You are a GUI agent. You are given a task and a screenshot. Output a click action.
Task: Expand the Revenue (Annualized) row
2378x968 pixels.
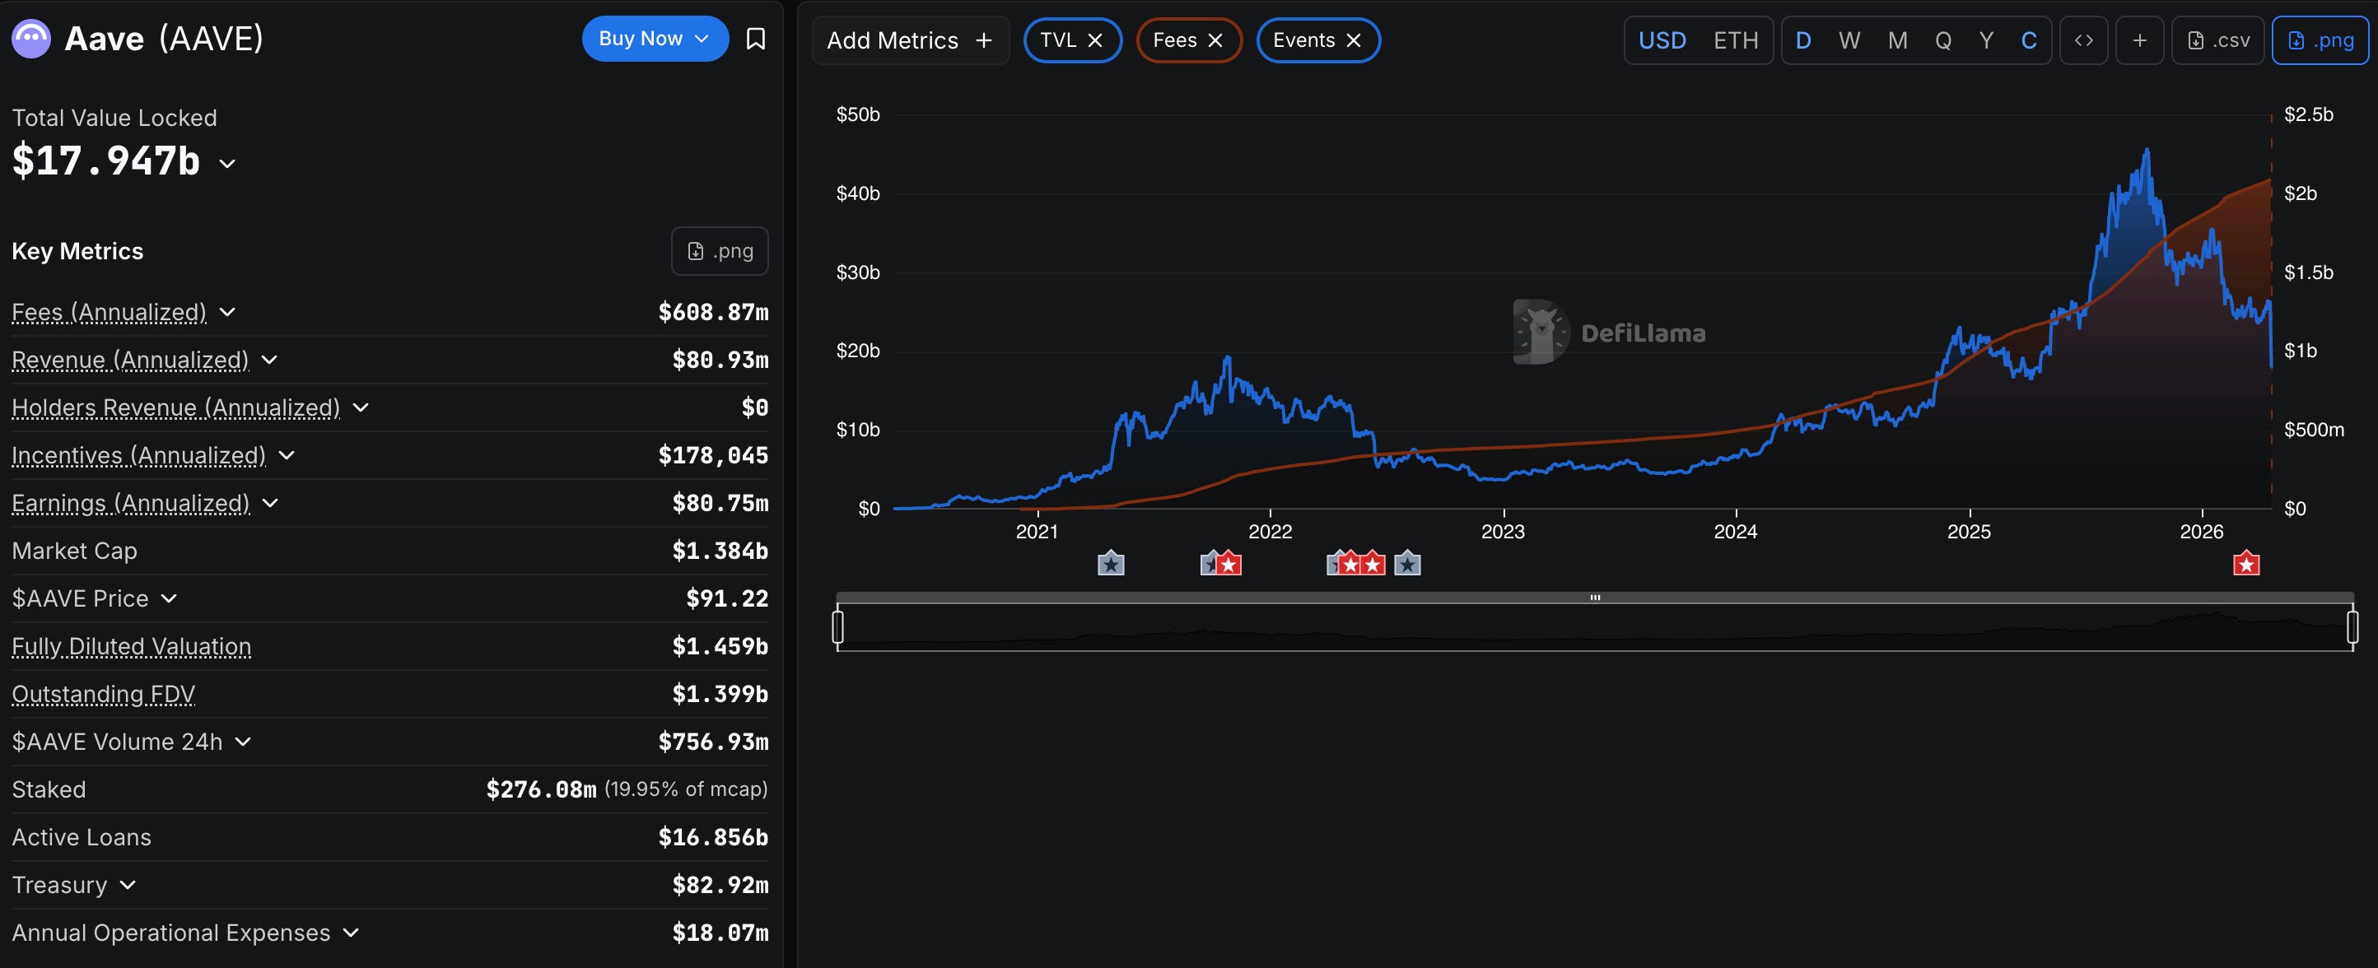(x=269, y=360)
